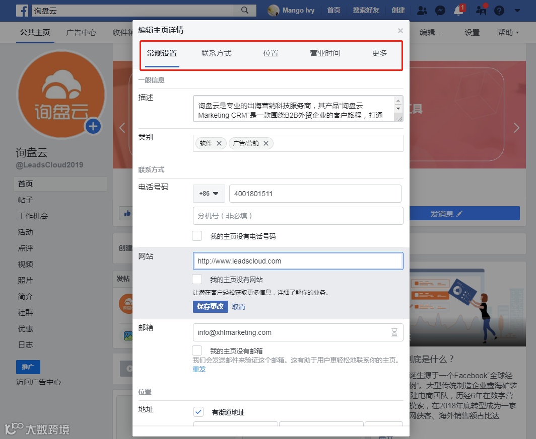
Task: Open the +86 country code dropdown
Action: click(209, 194)
